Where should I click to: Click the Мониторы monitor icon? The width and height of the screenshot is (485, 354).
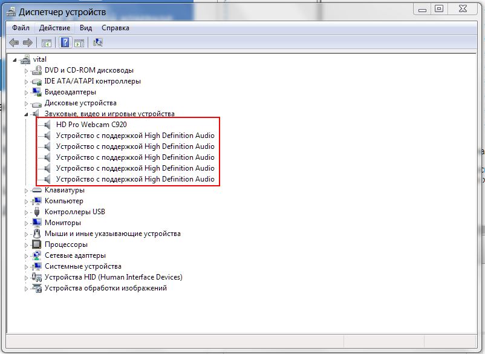tap(37, 223)
